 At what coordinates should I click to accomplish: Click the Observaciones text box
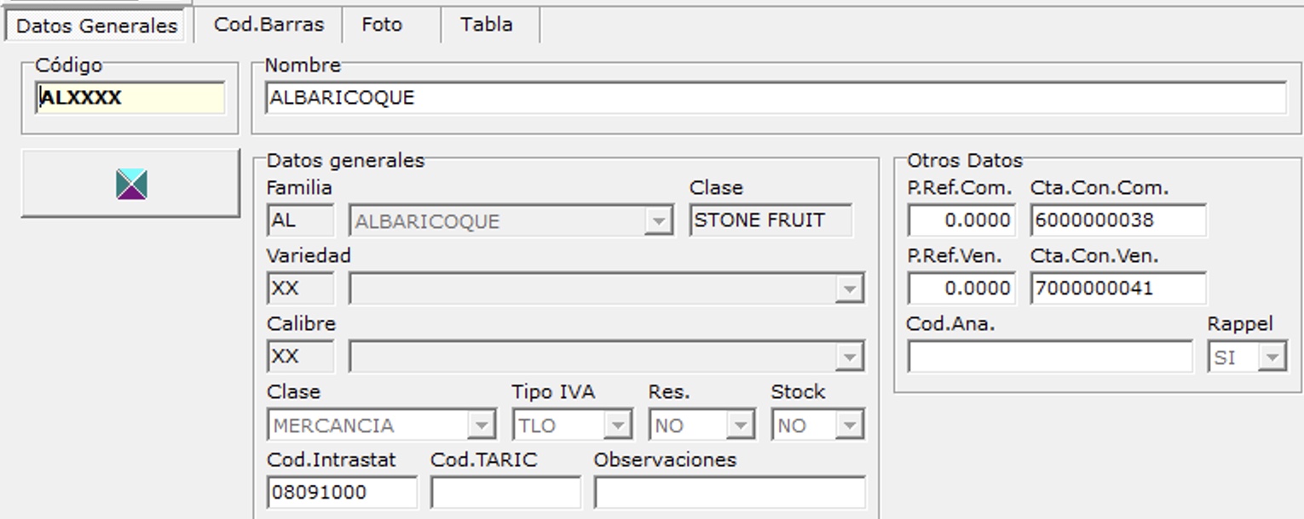tap(730, 493)
